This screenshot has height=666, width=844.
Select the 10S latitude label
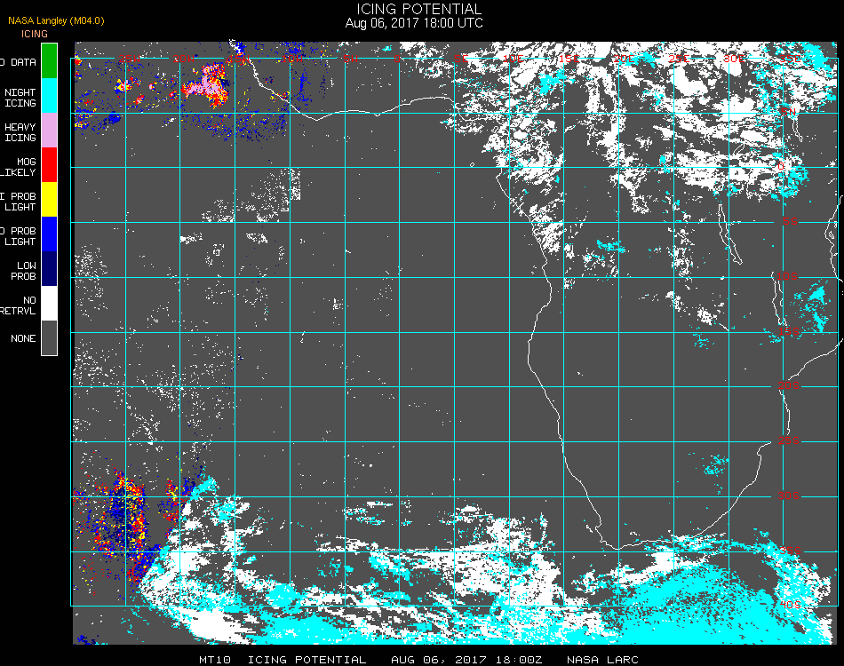tap(787, 276)
